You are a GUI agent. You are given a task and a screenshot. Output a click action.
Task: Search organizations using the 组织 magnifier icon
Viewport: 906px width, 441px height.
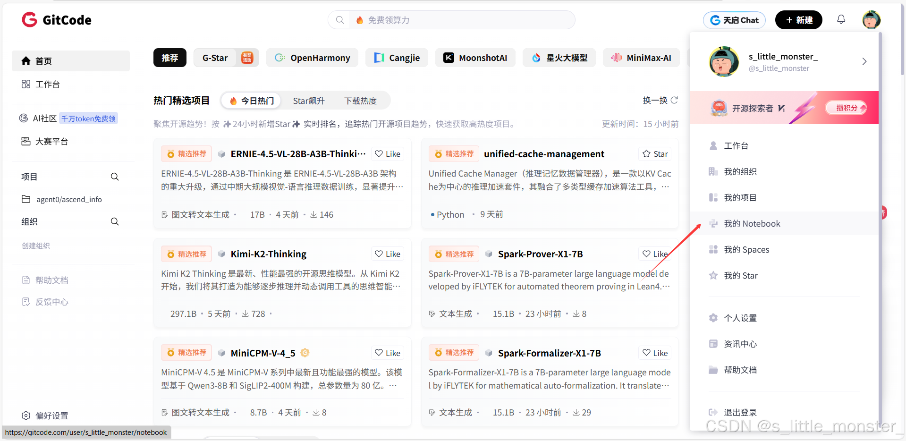tap(115, 221)
